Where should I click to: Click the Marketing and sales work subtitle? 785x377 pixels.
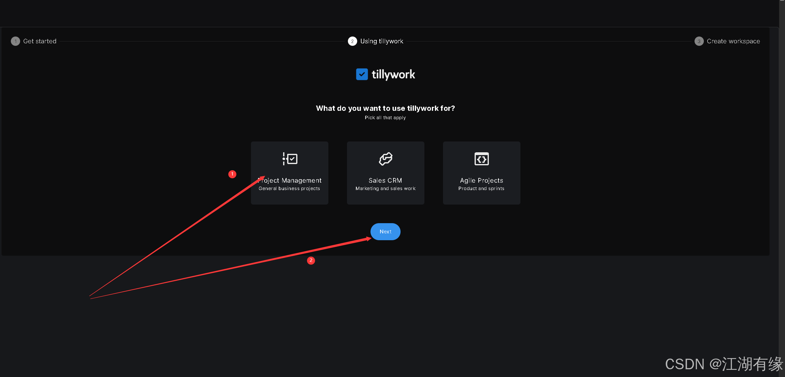click(x=385, y=188)
